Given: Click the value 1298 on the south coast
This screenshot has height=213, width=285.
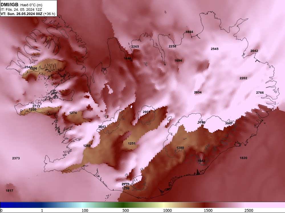Looking at the screenshot, I should [126, 188].
